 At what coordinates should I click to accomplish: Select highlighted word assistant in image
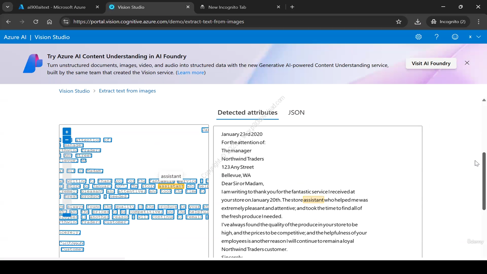(171, 186)
